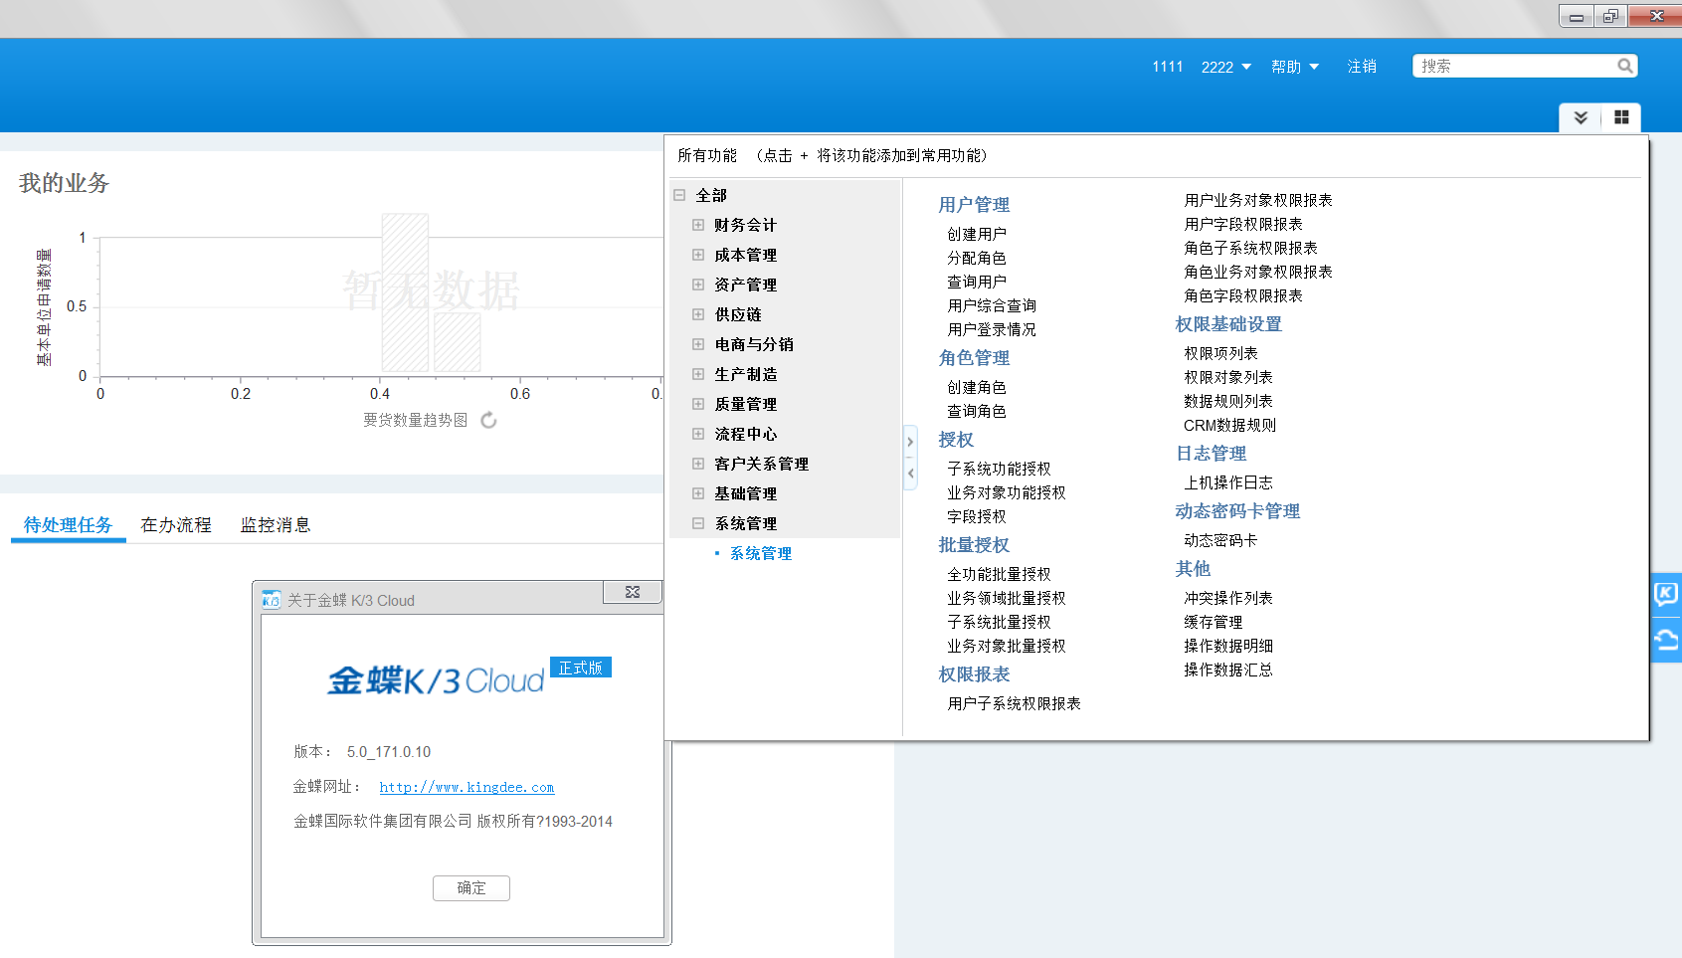Close the About Kingdee K/3 Cloud dialog
Screen dimensions: 1682x958
[632, 592]
